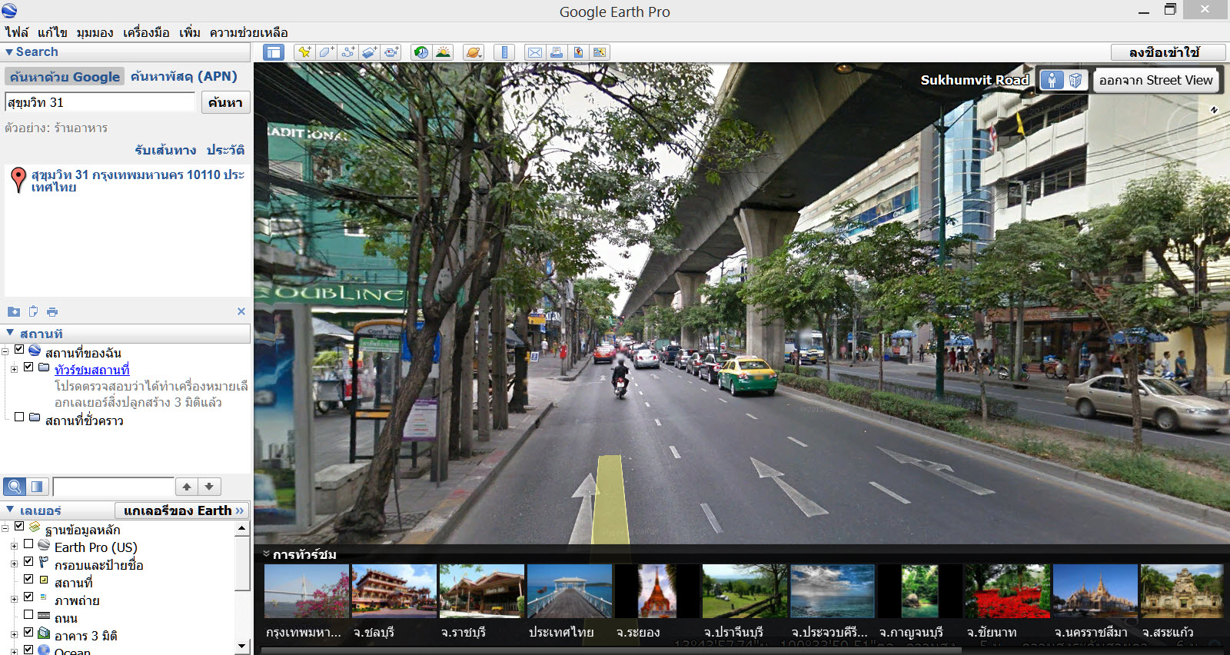Expand the Earth Pro (US) tree node
The height and width of the screenshot is (655, 1230).
(x=14, y=547)
